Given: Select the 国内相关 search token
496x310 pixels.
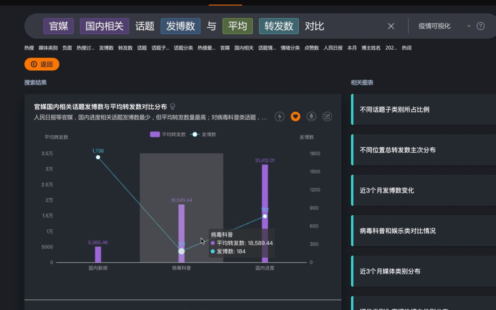Looking at the screenshot, I should pyautogui.click(x=104, y=26).
